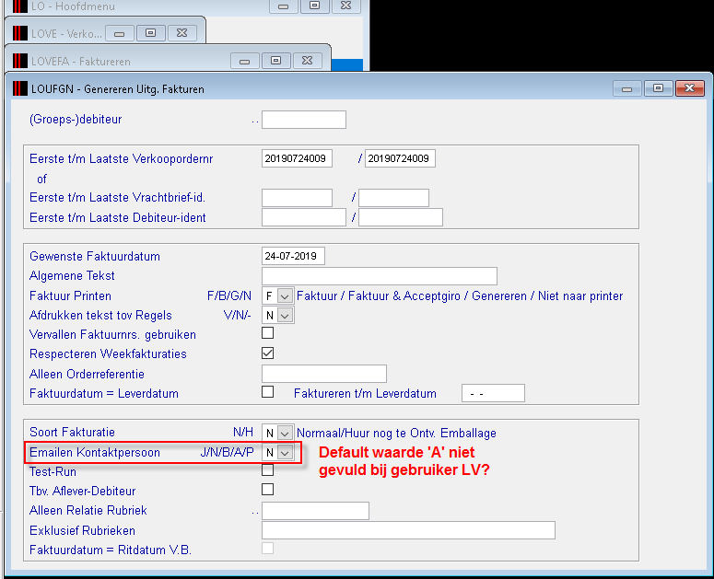Click the (Groeps-)debiteur label
The width and height of the screenshot is (714, 579).
point(76,120)
